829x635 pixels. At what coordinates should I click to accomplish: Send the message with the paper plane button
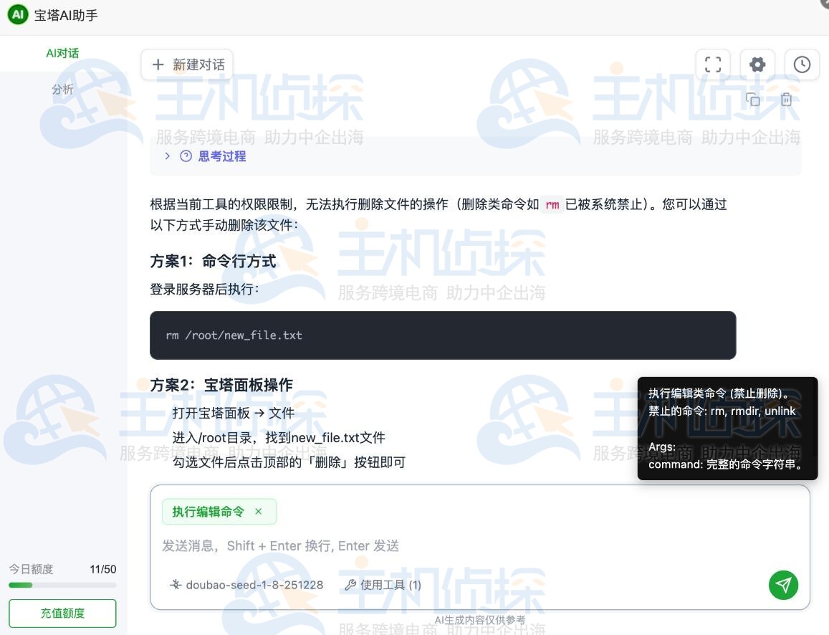[783, 585]
